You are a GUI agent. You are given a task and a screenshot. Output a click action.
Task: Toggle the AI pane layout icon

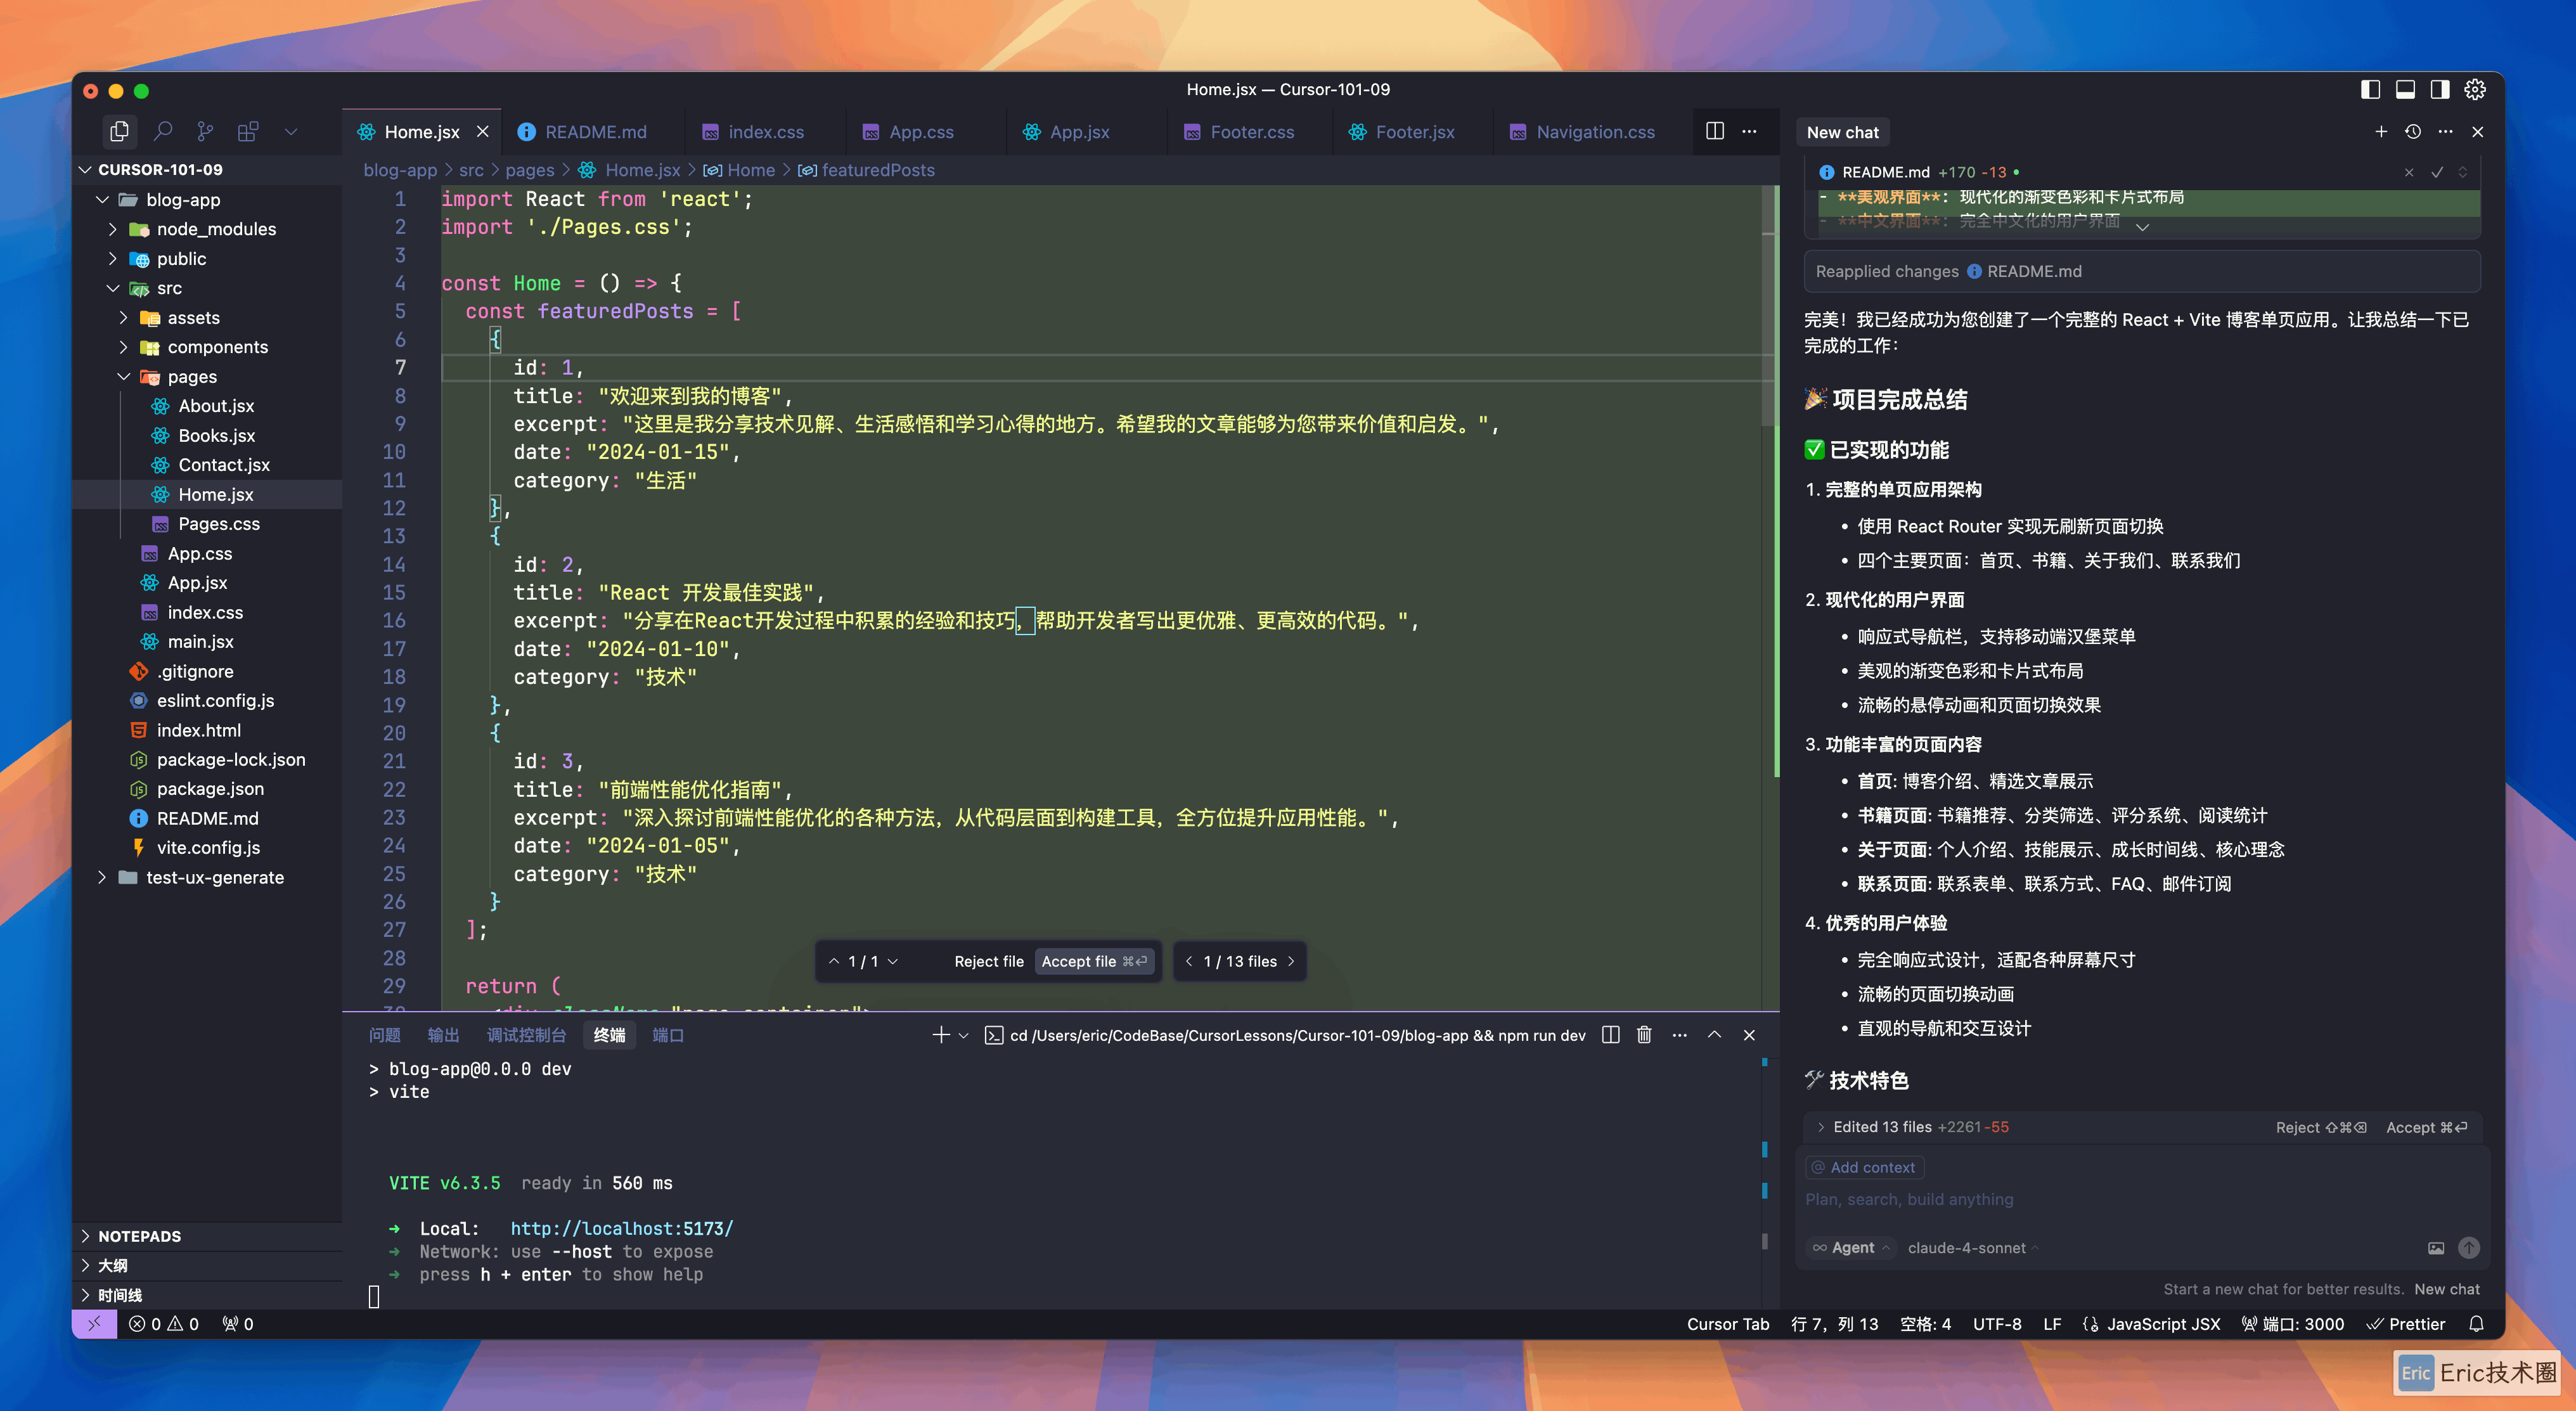pos(2440,89)
